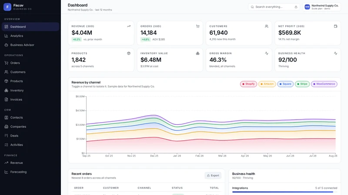The height and width of the screenshot is (195, 348).
Task: Click the search magnifier icon
Action: coord(252,7)
